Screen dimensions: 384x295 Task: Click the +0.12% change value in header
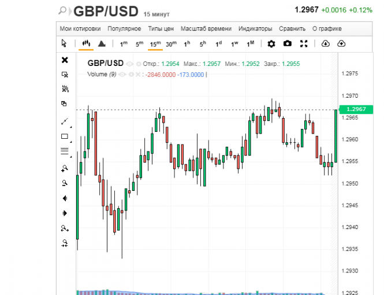point(360,10)
